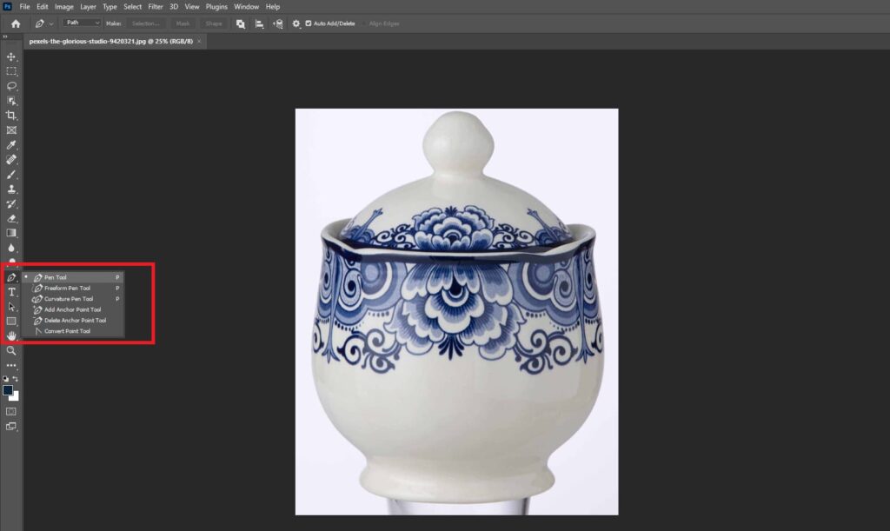890x531 pixels.
Task: Open the Path mode dropdown
Action: [x=83, y=23]
